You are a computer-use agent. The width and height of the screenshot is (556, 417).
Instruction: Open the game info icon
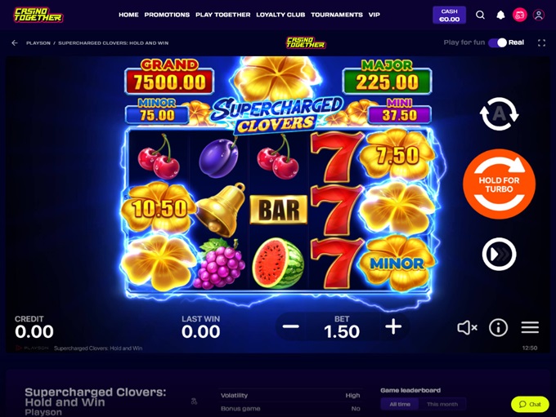pyautogui.click(x=498, y=327)
